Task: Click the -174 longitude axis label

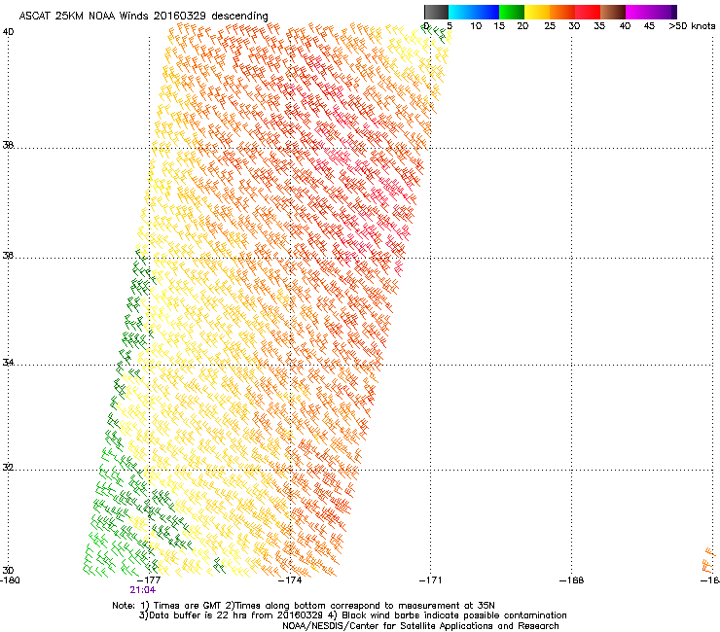Action: coord(290,580)
